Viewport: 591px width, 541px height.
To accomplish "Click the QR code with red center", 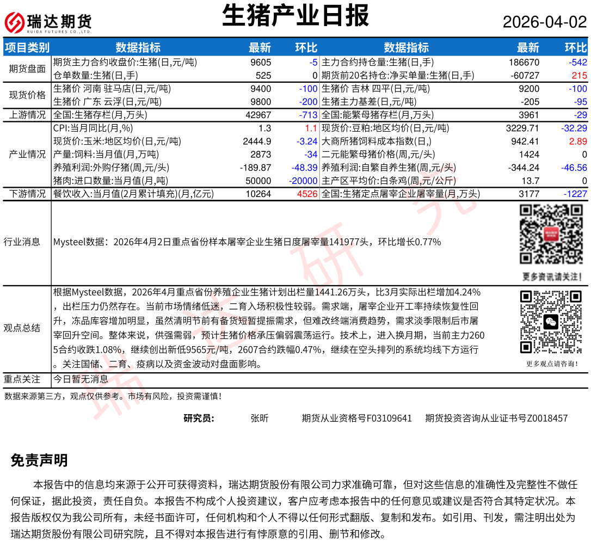I will (x=550, y=234).
